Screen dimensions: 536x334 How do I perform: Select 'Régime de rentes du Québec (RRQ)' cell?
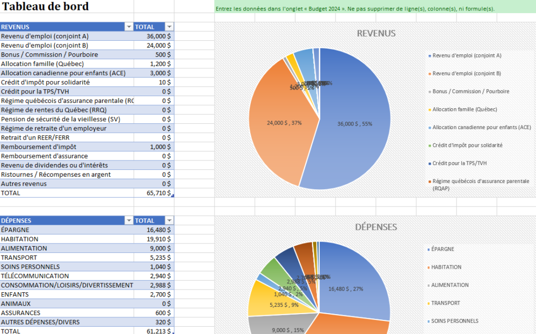coord(67,110)
